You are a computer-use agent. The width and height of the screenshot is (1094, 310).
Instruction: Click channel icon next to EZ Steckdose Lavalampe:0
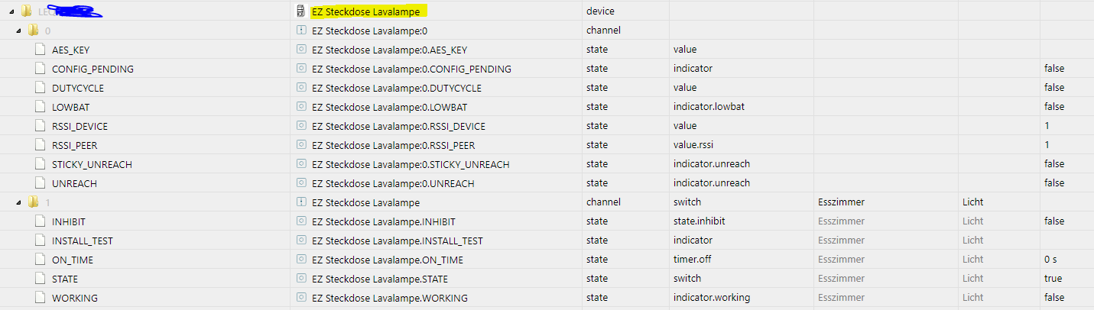301,31
